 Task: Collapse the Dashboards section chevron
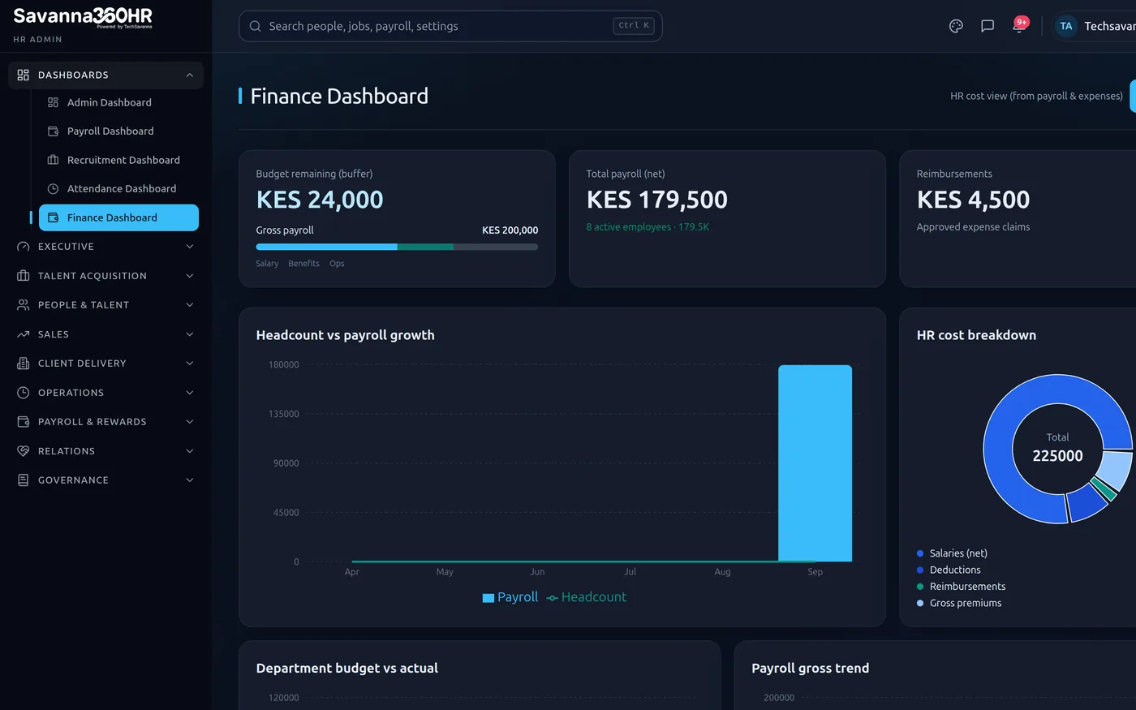(189, 75)
